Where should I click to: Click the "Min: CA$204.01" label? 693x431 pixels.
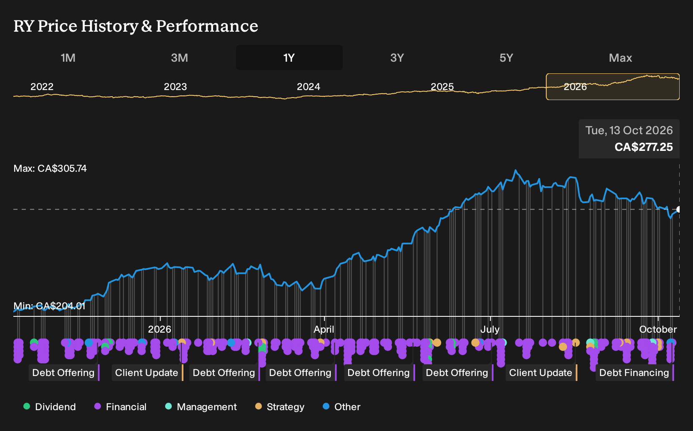[x=49, y=306]
